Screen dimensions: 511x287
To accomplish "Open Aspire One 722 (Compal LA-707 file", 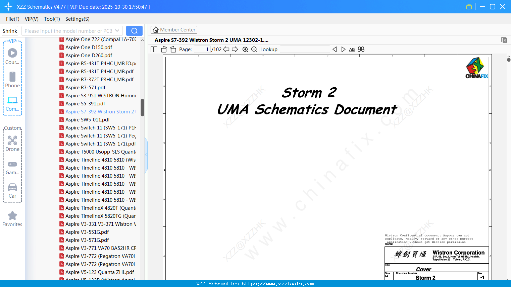I will click(98, 39).
